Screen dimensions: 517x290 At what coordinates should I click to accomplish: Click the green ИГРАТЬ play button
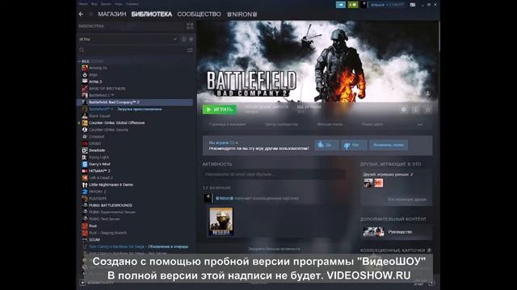coord(219,110)
